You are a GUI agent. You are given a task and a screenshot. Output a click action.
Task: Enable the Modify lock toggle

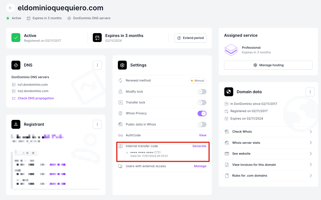202,92
